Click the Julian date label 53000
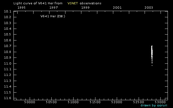 (160, 102)
